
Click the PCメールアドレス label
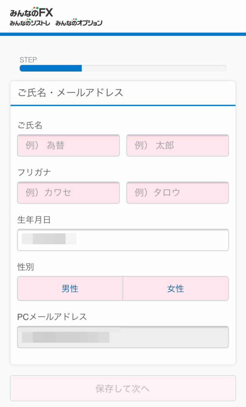point(52,317)
